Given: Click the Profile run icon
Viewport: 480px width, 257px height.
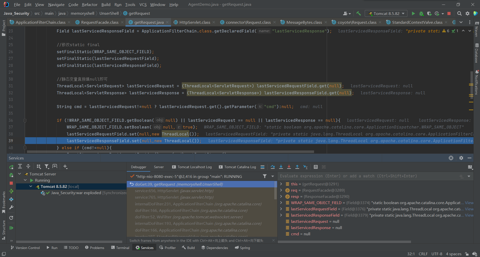Looking at the screenshot, I should pos(437,13).
